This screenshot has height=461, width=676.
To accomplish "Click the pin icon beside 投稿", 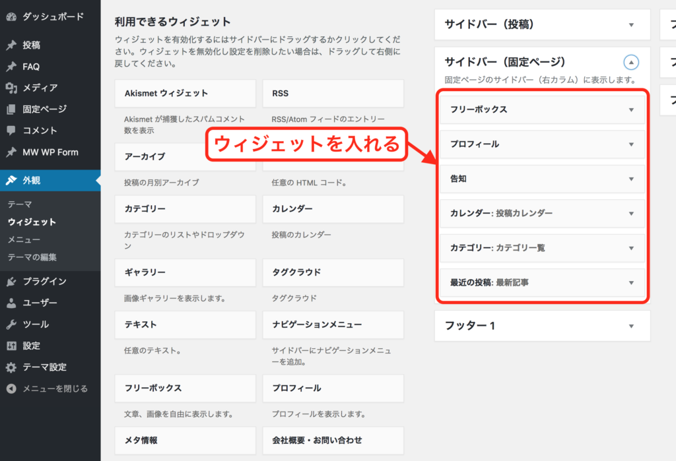I will coord(11,46).
